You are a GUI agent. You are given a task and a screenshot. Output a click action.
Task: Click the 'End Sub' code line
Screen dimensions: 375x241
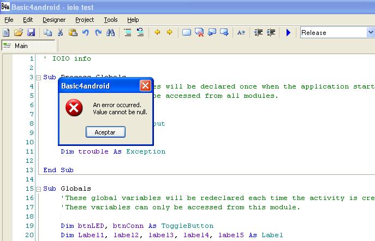(58, 170)
